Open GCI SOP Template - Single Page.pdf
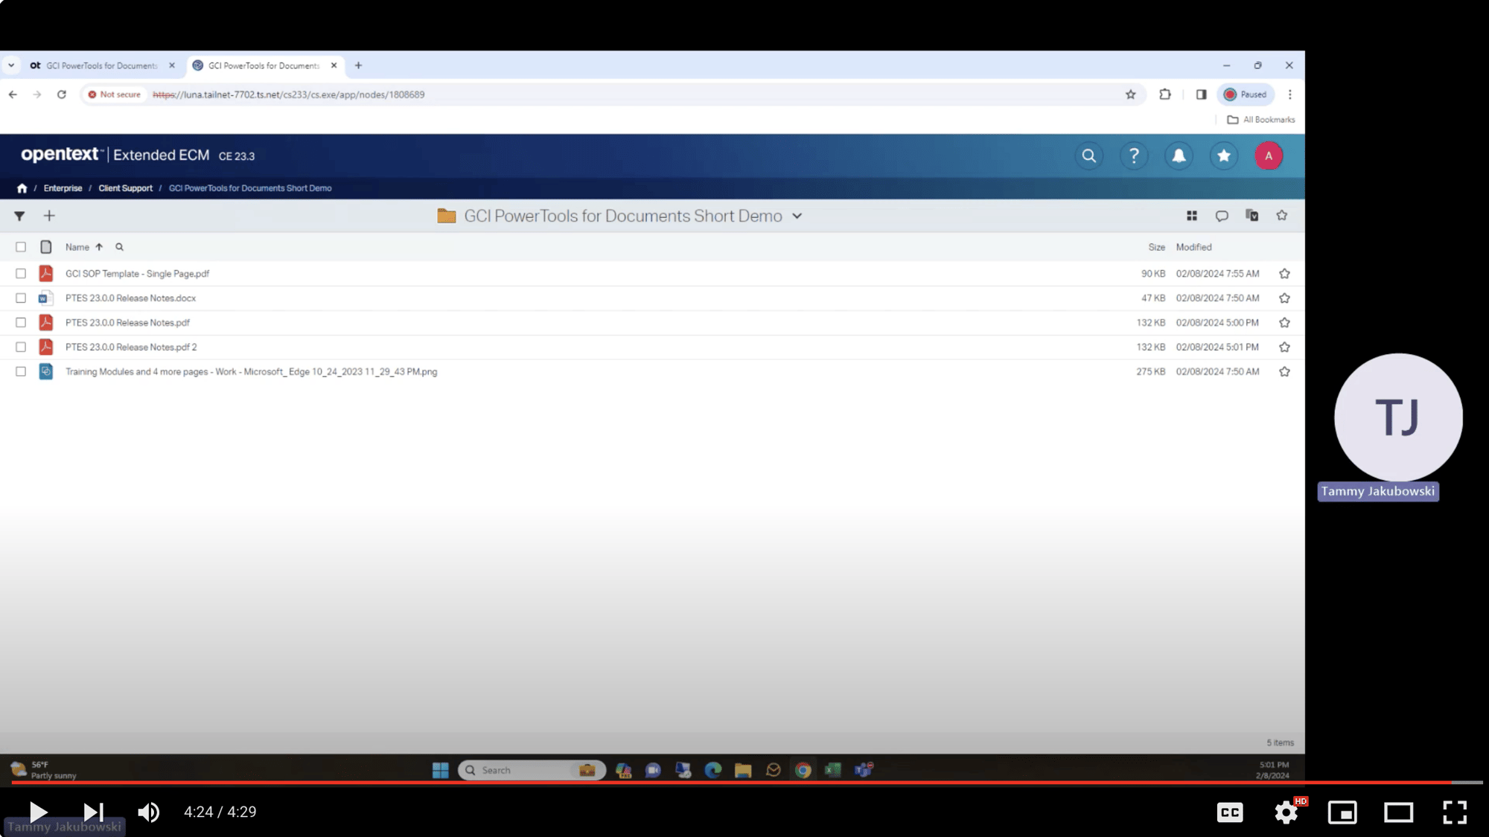This screenshot has height=837, width=1489. click(x=137, y=274)
